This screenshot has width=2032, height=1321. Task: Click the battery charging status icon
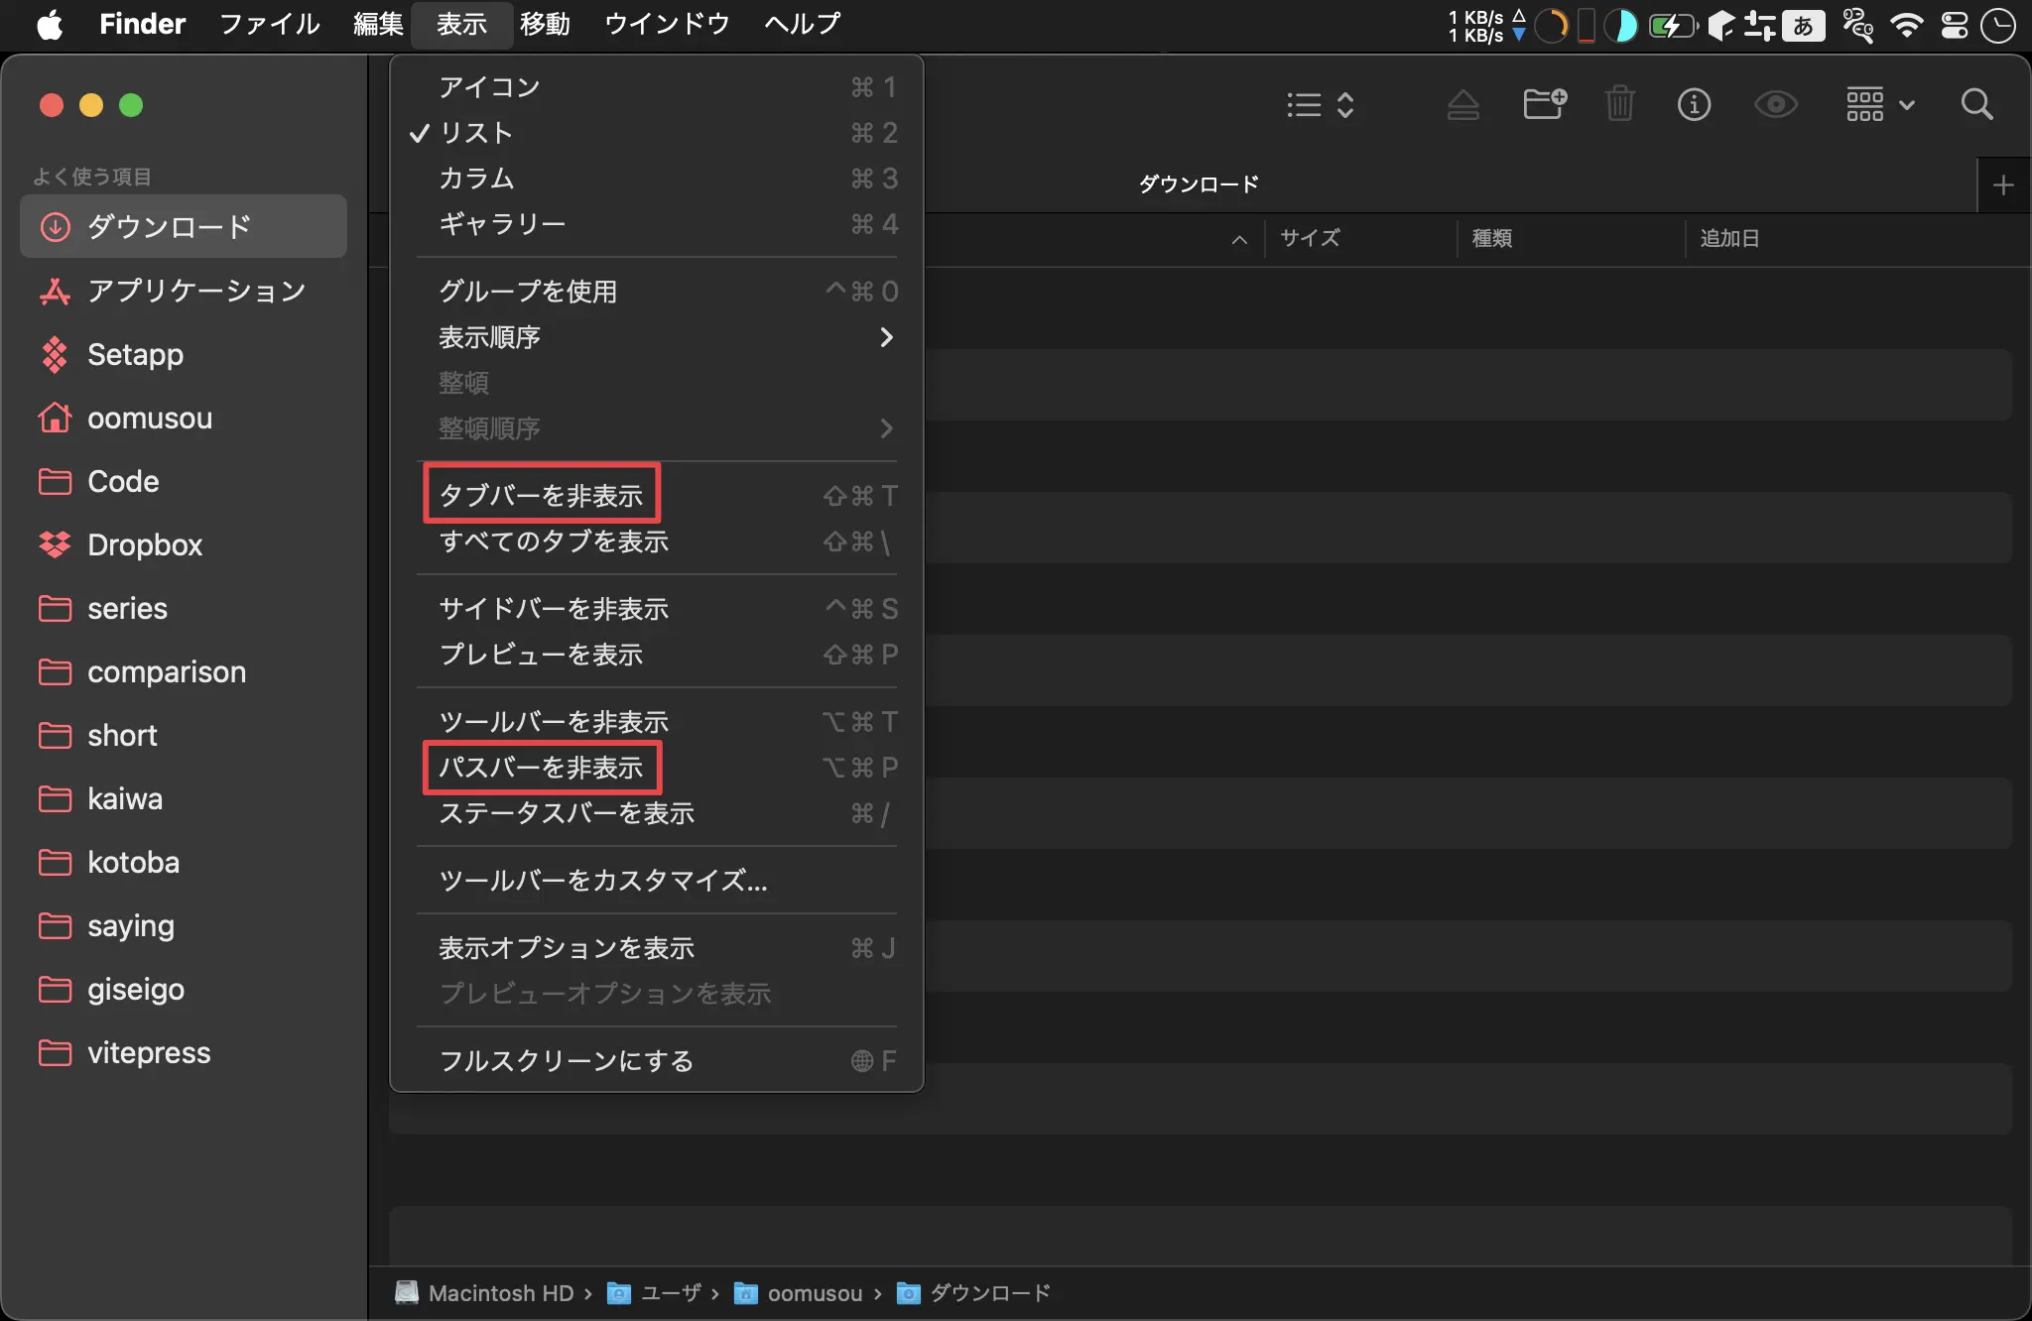1673,25
